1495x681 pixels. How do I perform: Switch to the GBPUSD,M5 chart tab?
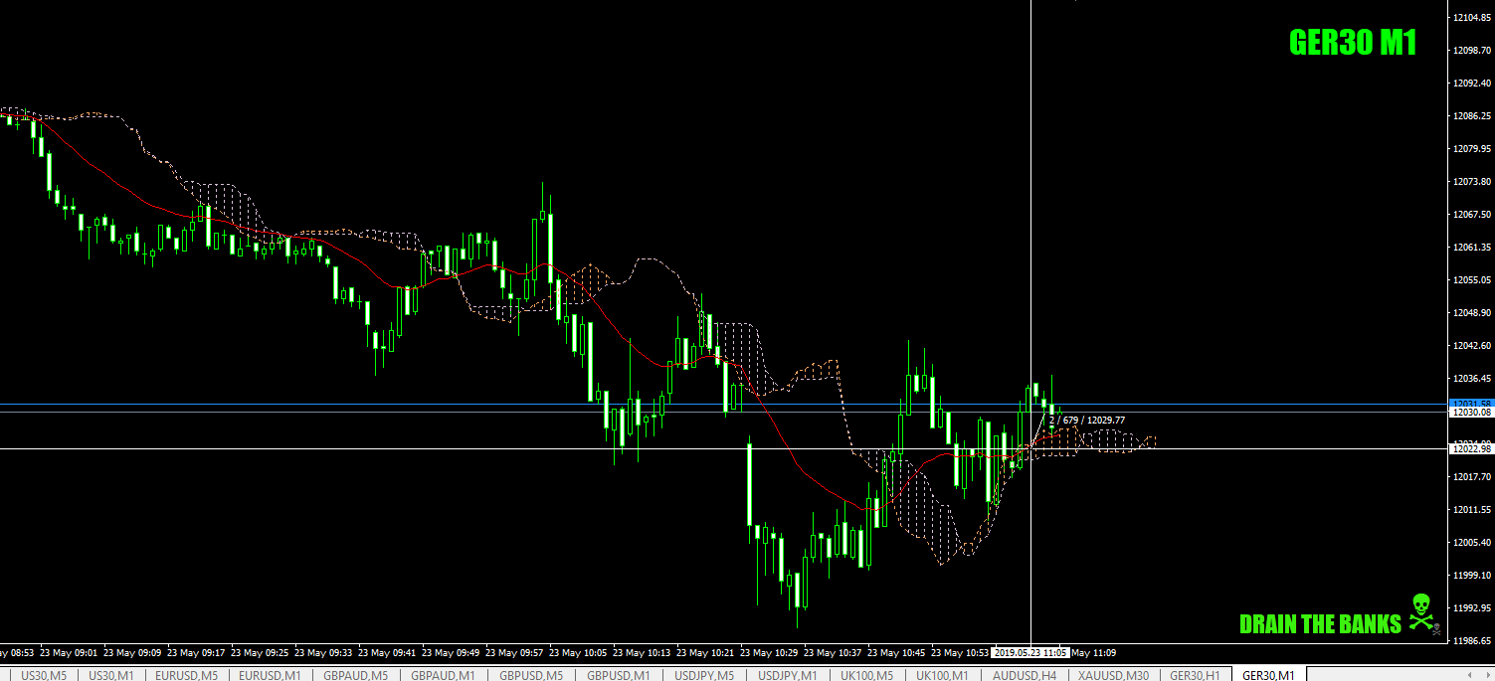529,673
